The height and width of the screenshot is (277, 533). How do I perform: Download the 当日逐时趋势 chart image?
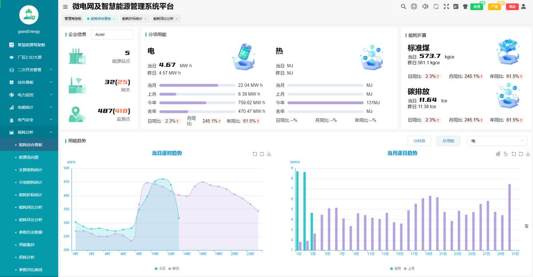269,154
